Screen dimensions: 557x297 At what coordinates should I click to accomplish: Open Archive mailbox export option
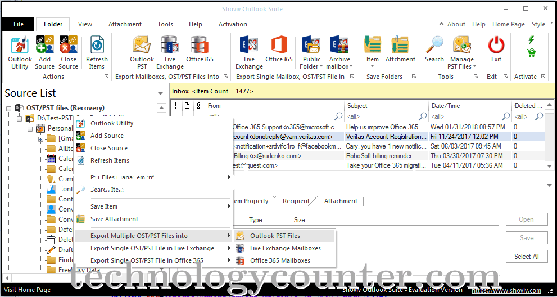pos(339,53)
